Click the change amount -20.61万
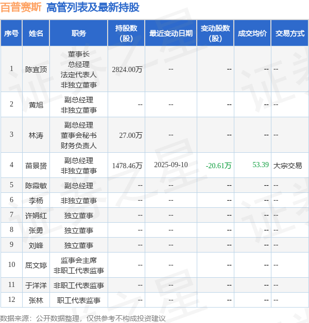This screenshot has width=309, height=323. (x=219, y=166)
